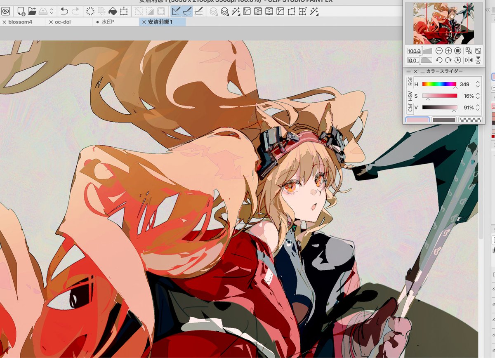This screenshot has height=358, width=495.
Task: Open the Clip Studio launcher spiral icon
Action: click(x=5, y=11)
